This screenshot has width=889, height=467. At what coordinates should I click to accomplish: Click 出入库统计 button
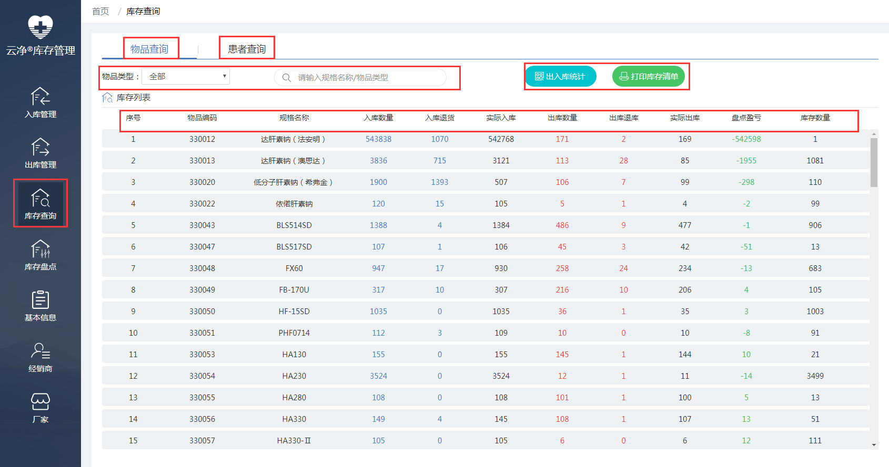(561, 76)
